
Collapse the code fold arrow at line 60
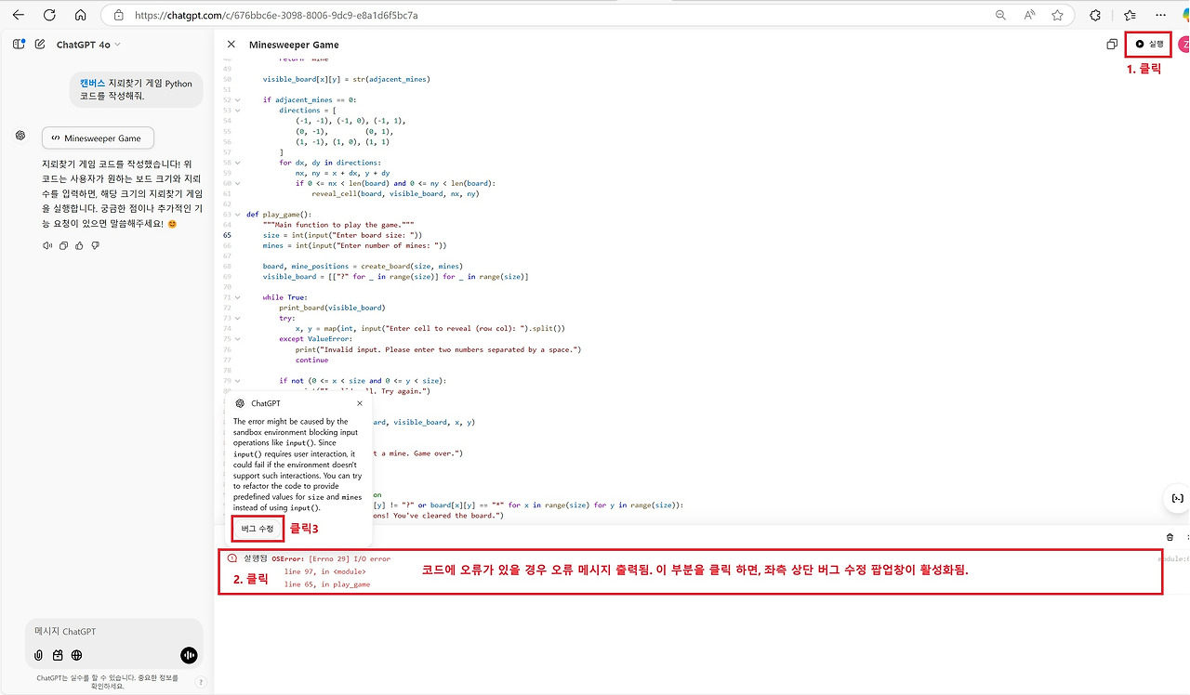click(x=237, y=183)
